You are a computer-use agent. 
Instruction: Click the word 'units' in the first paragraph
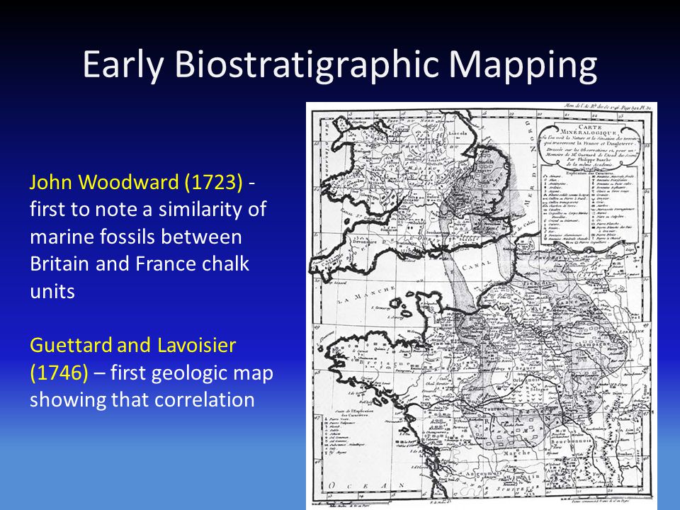[52, 291]
